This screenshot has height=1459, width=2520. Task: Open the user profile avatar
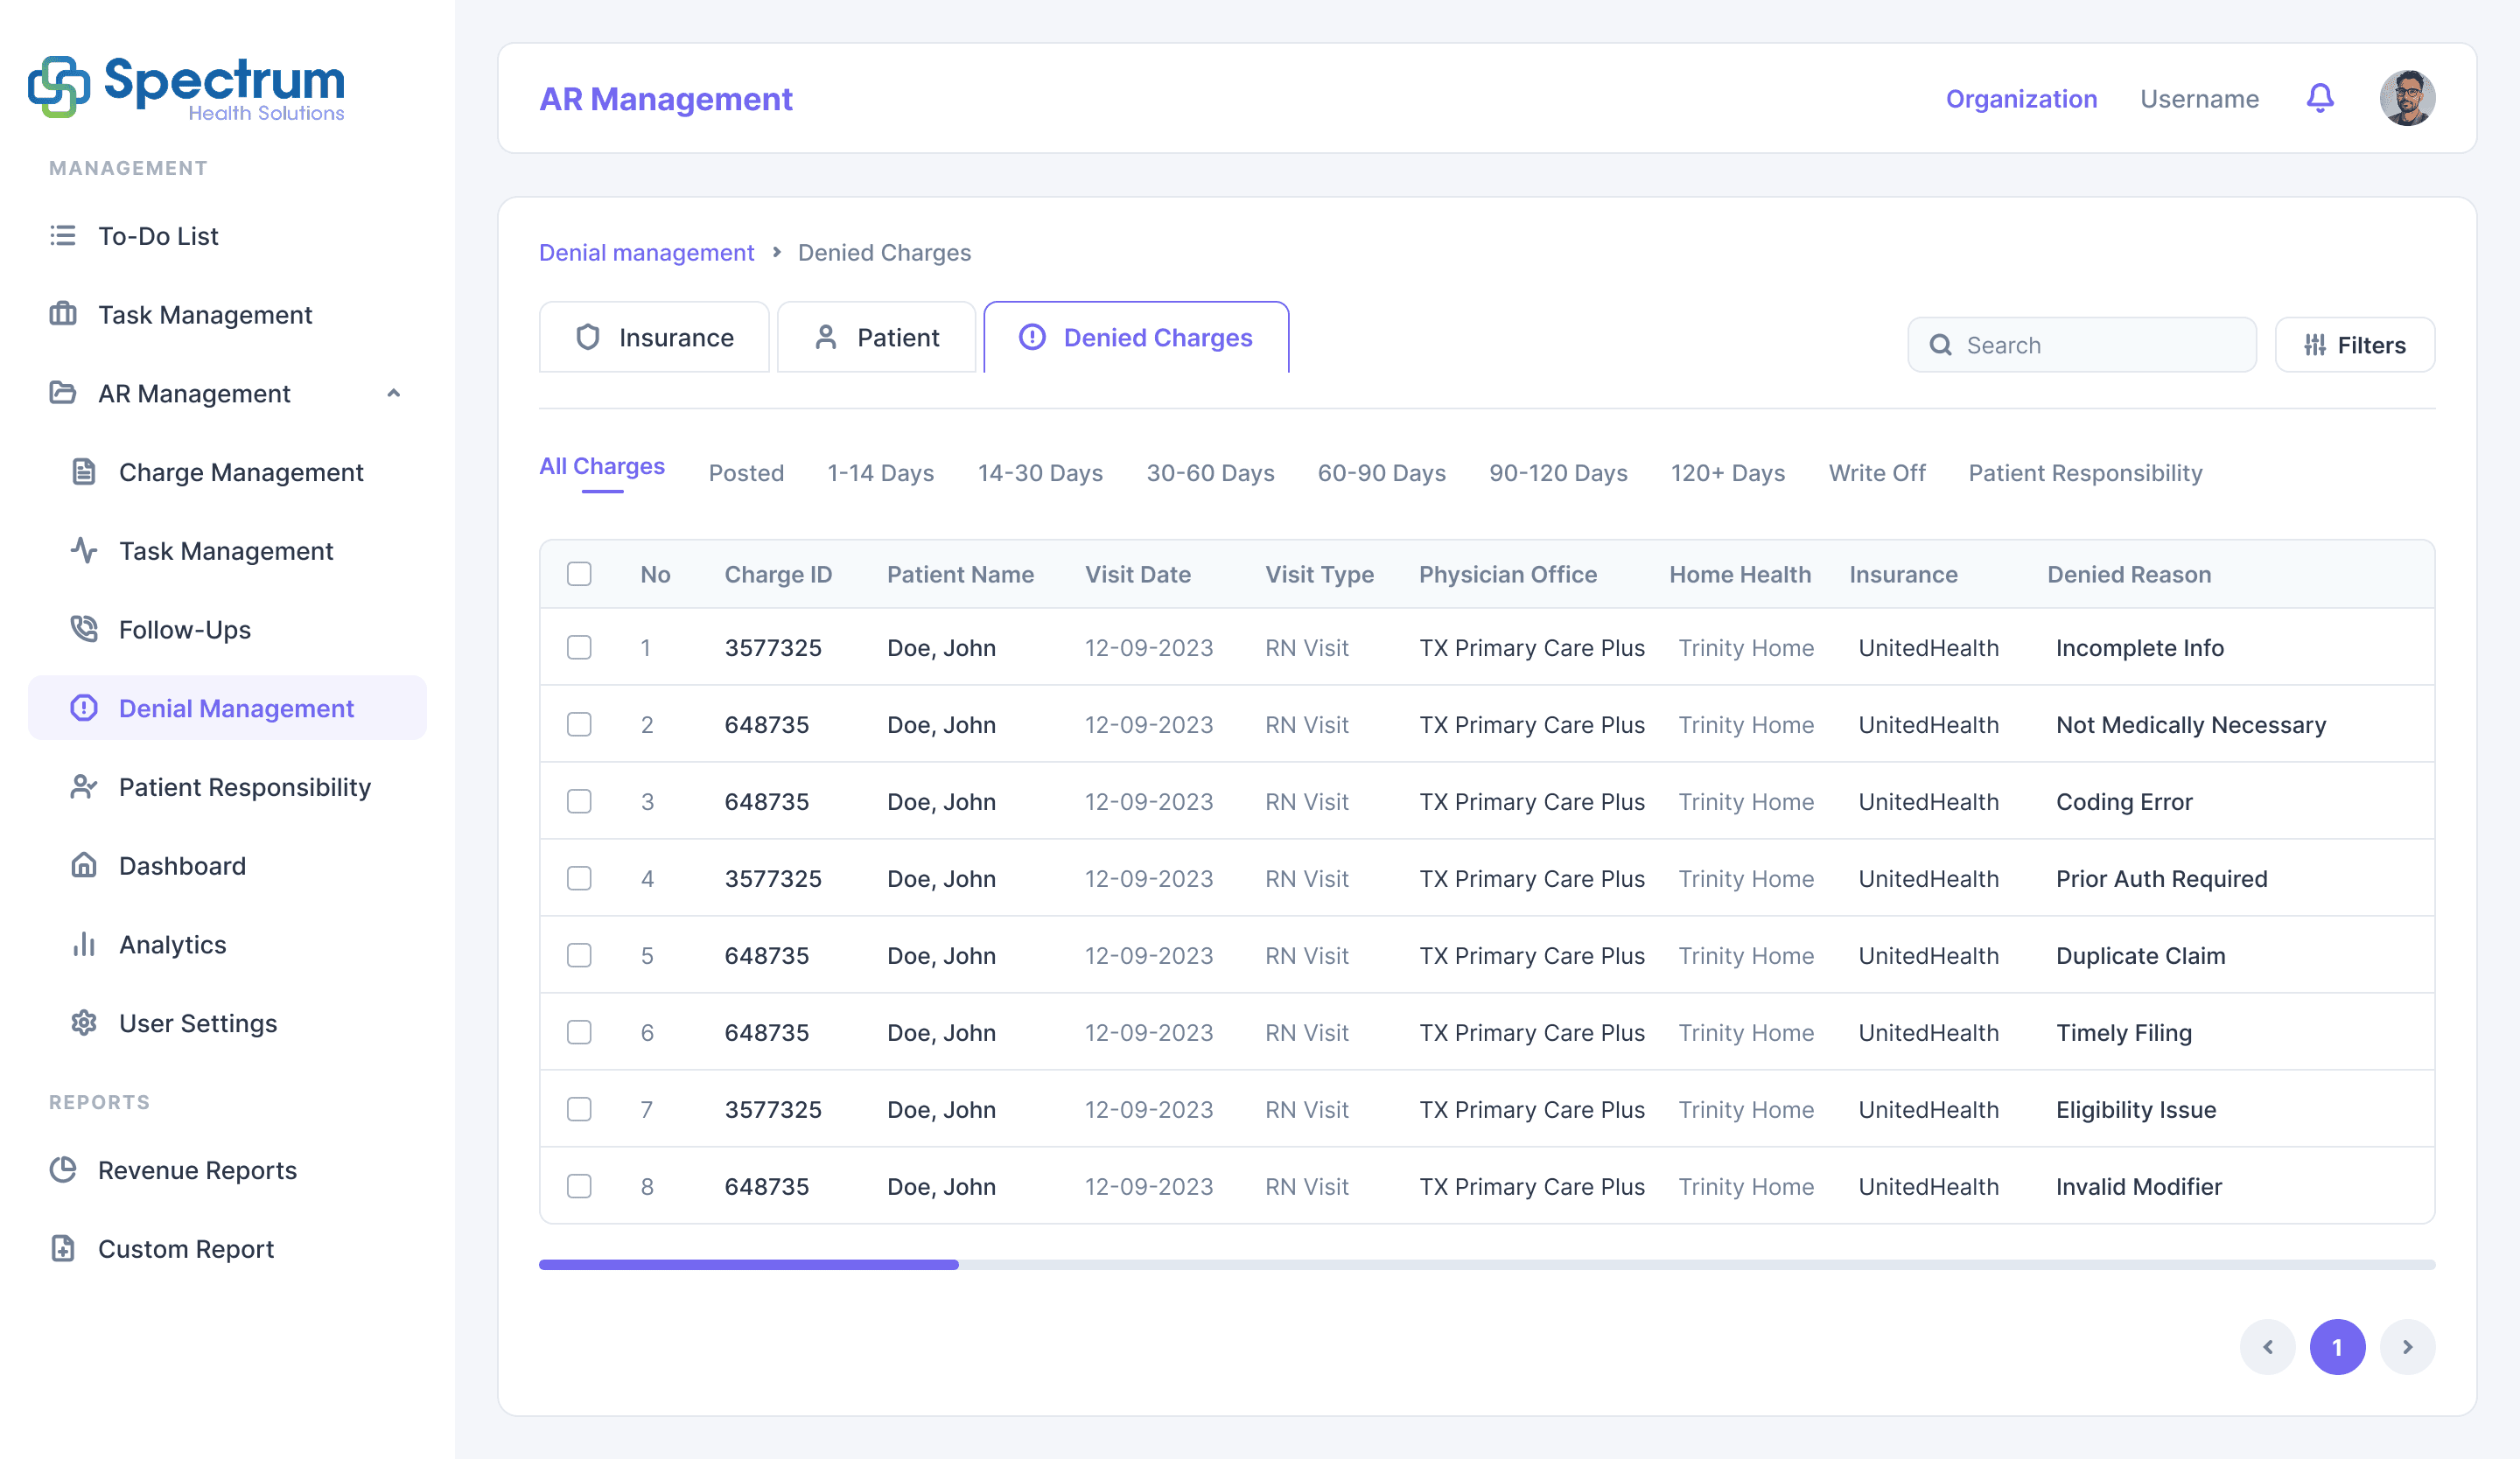[2407, 98]
